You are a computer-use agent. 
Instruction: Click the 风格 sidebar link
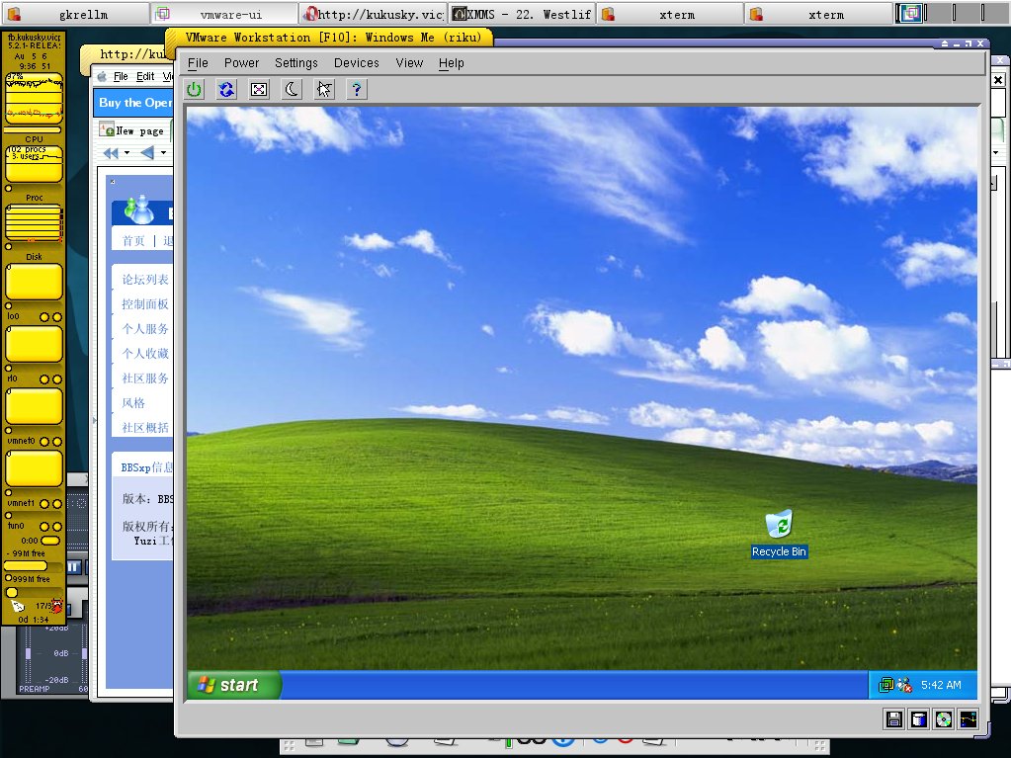133,403
